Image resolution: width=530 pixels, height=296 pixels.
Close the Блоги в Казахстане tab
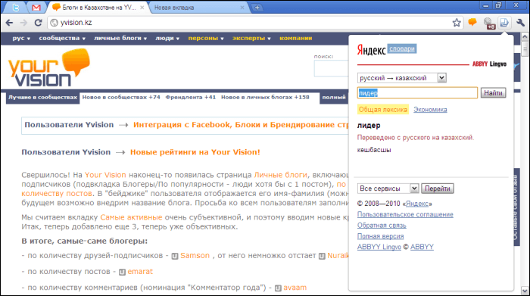pyautogui.click(x=142, y=8)
